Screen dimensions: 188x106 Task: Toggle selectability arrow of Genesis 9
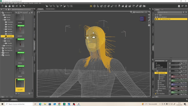[158, 17]
